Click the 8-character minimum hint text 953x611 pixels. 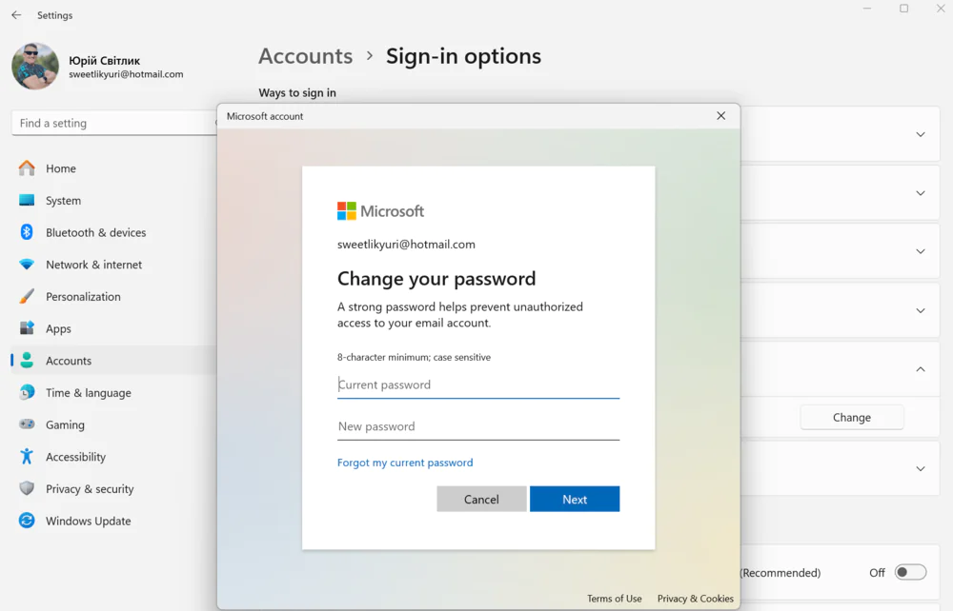tap(414, 358)
